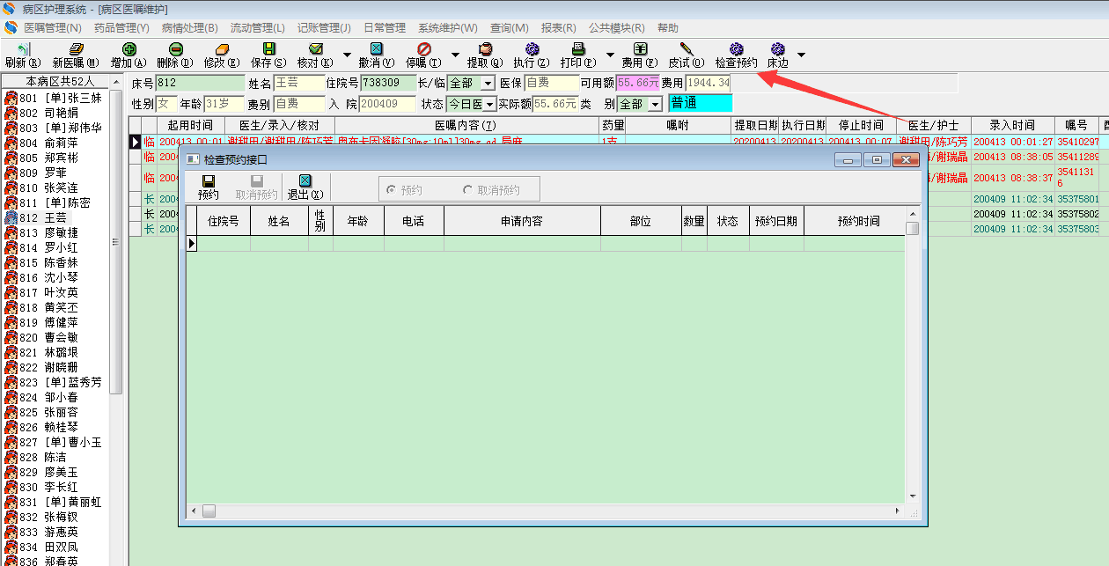Click the 核对 verify toolbar icon
The width and height of the screenshot is (1109, 566).
315,49
